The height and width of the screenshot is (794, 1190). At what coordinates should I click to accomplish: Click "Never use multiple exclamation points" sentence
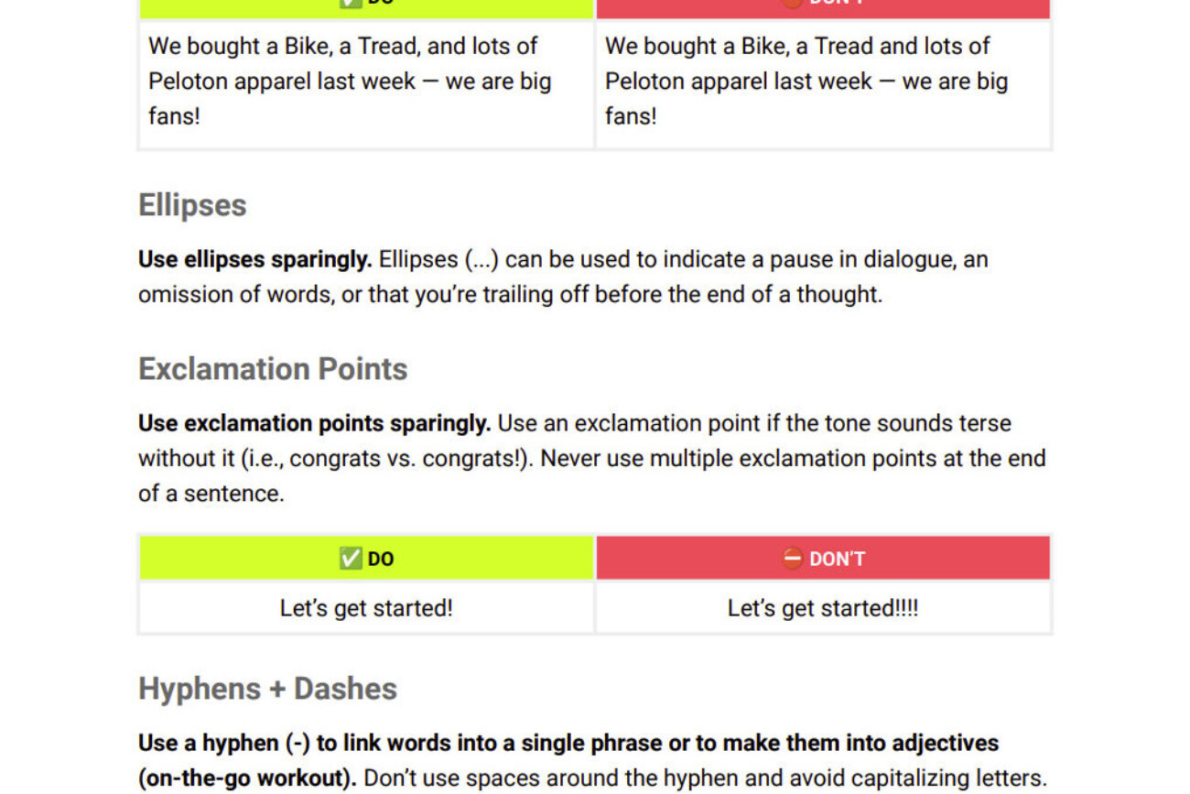[793, 458]
